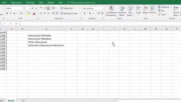Apply red Font Color

point(34,13)
